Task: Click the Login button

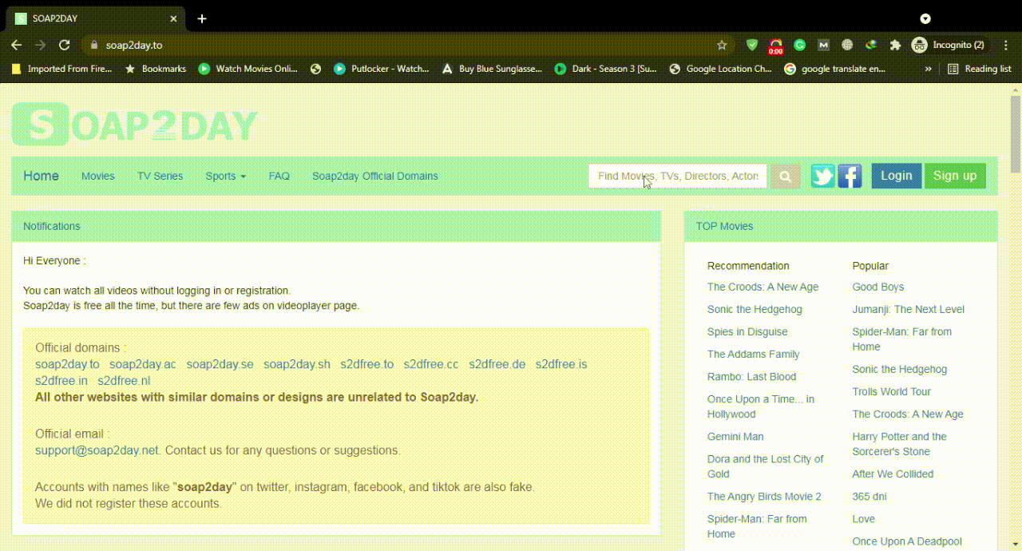Action: 896,176
